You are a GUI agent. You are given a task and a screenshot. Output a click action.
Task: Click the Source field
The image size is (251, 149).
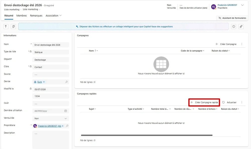pos(51,74)
